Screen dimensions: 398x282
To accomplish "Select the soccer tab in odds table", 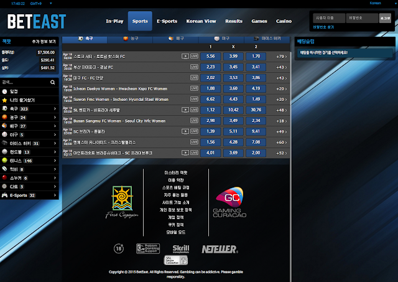I will (85, 39).
